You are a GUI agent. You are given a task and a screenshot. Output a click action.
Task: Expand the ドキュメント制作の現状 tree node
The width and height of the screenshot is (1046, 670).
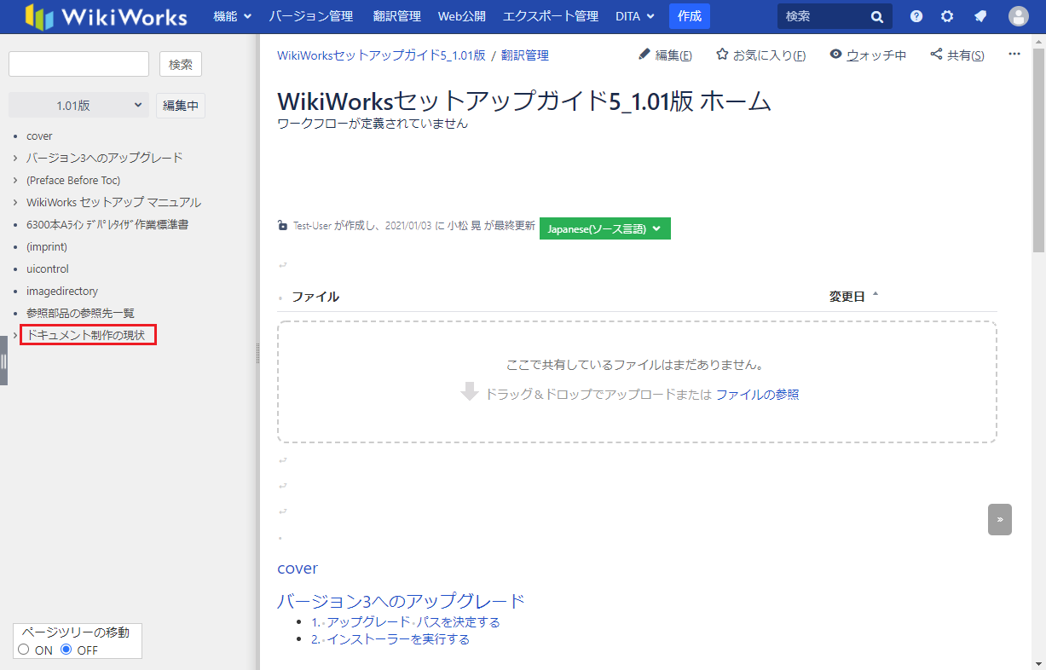point(15,336)
